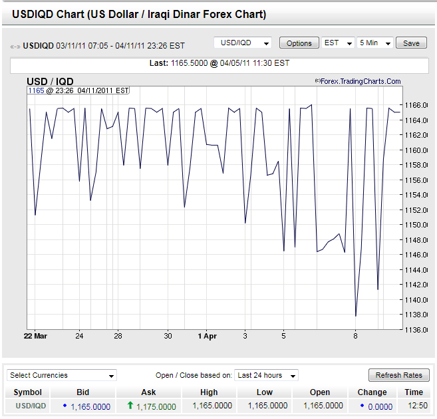Viewport: 437px width, 419px height.
Task: Click the Low column header
Action: 265,392
